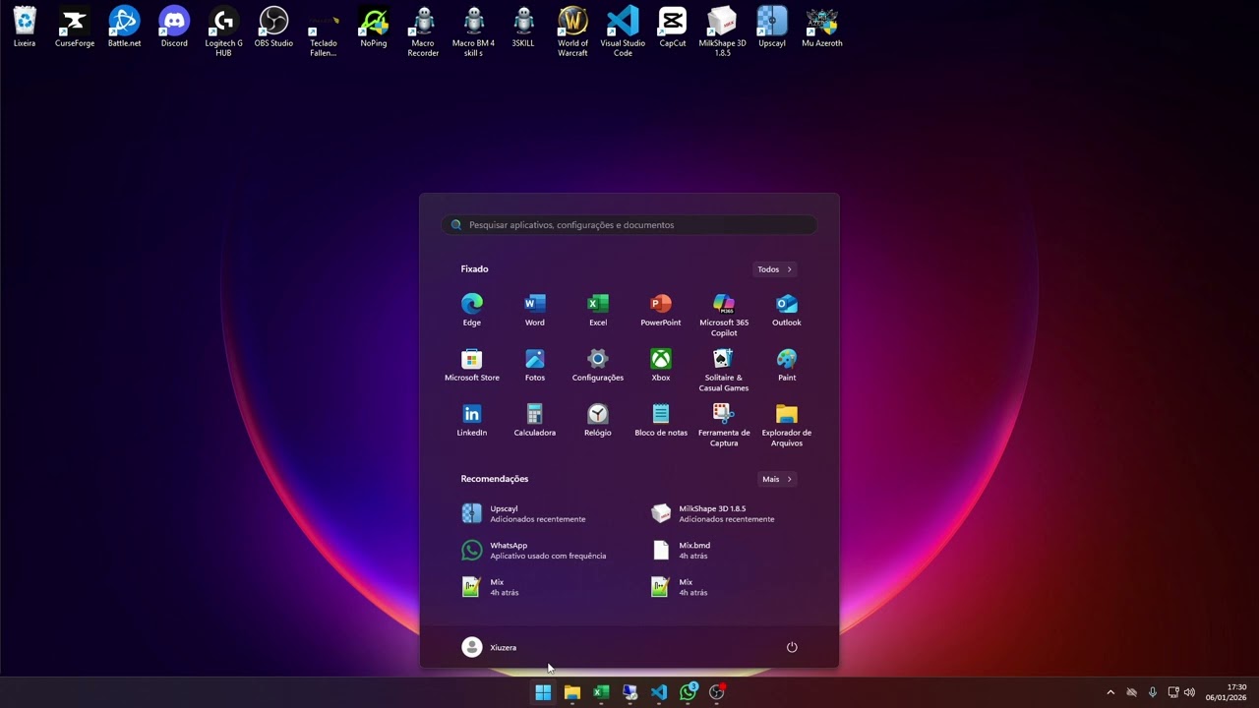
Task: Open Solitaire & Casual Games
Action: click(x=724, y=370)
